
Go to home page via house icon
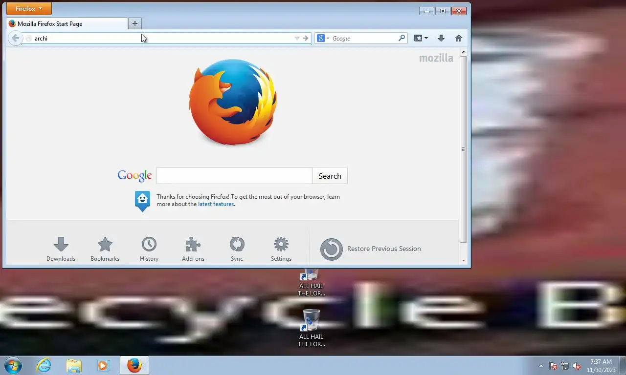459,38
